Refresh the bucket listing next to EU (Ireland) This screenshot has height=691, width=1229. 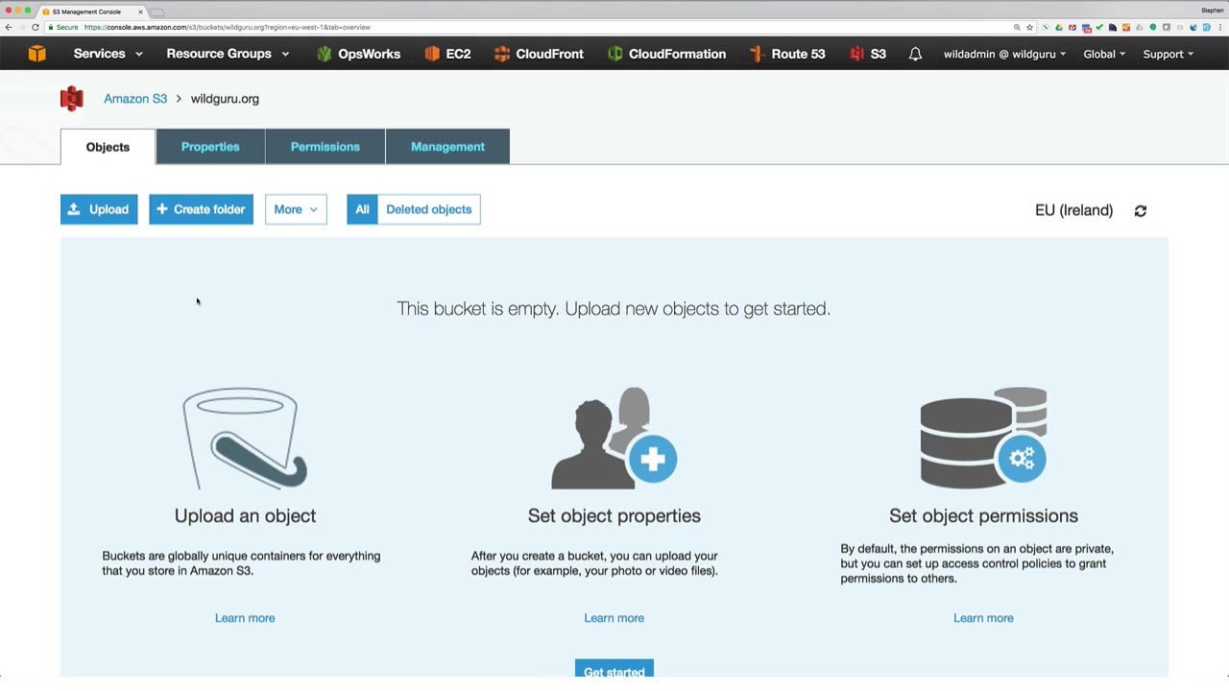pyautogui.click(x=1141, y=210)
